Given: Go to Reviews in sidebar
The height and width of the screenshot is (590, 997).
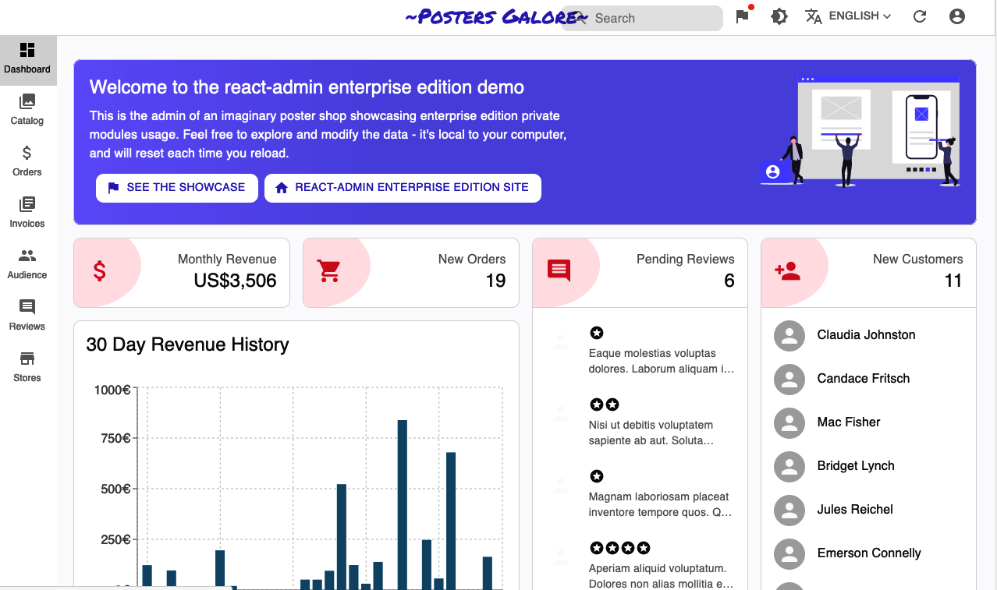Looking at the screenshot, I should [x=27, y=316].
